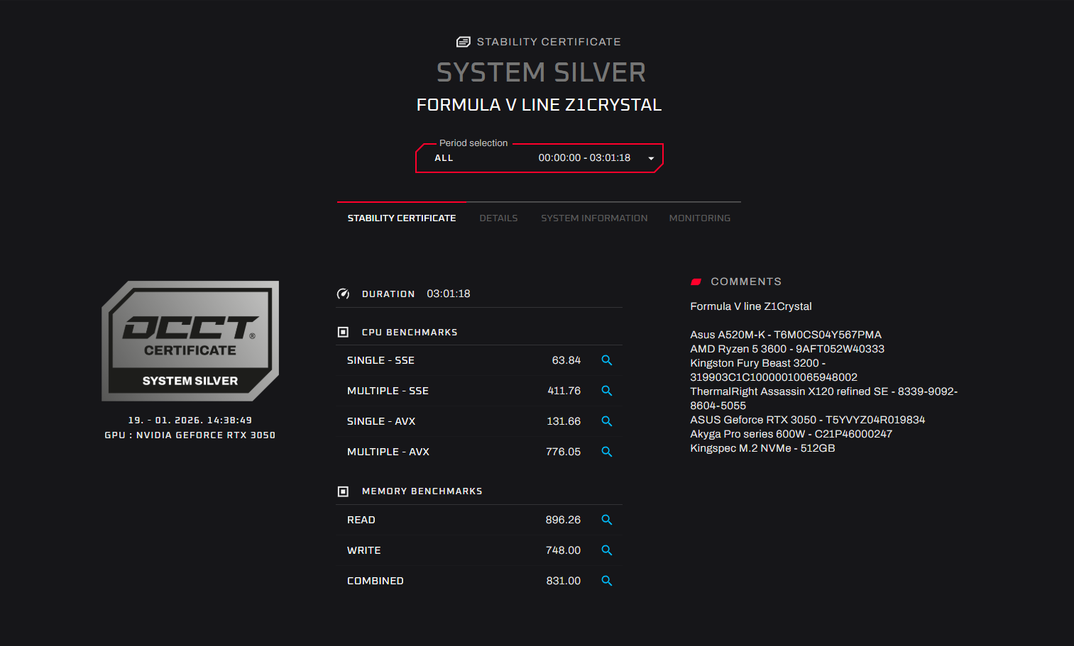
Task: Click the CPU BENCHMARKS section heading
Action: [x=410, y=333]
